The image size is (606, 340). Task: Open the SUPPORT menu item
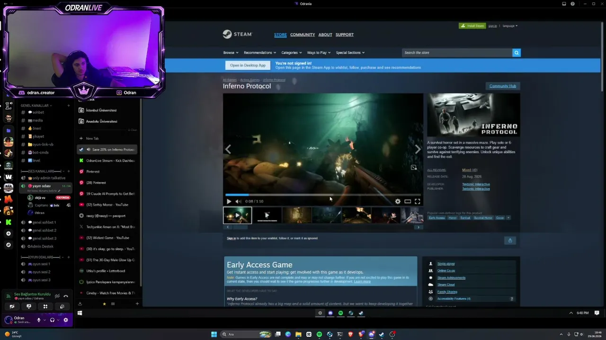tap(345, 34)
